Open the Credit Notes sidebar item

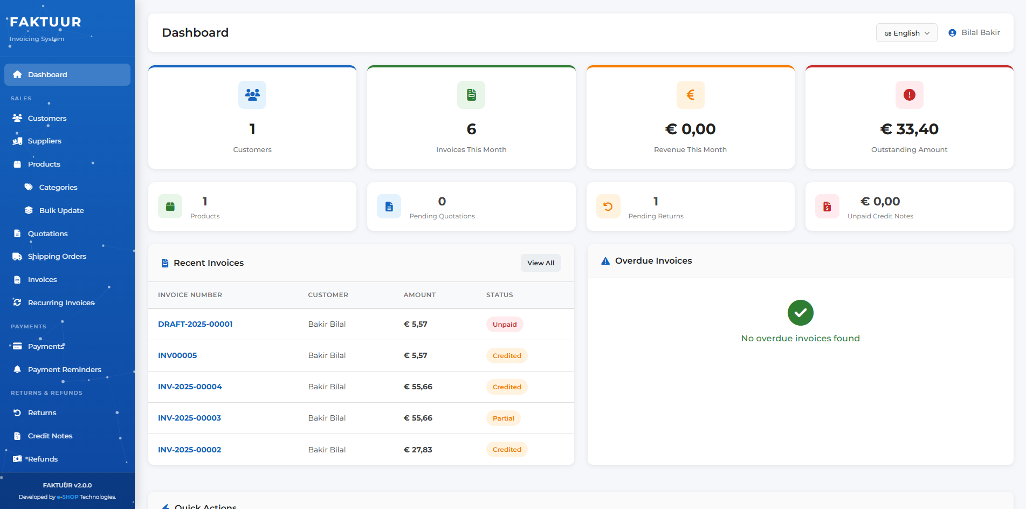[x=50, y=436]
